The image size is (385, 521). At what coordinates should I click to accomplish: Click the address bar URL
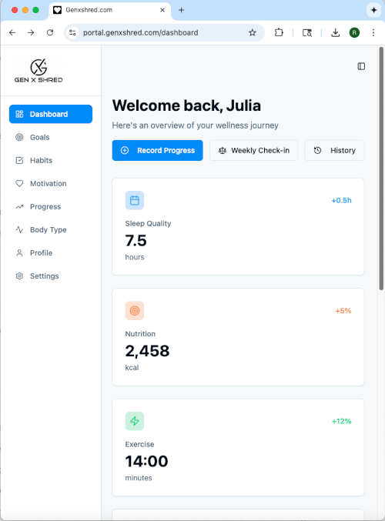141,32
